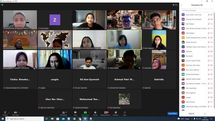Toggle video for Azat Sanjaya in list

[211, 33]
